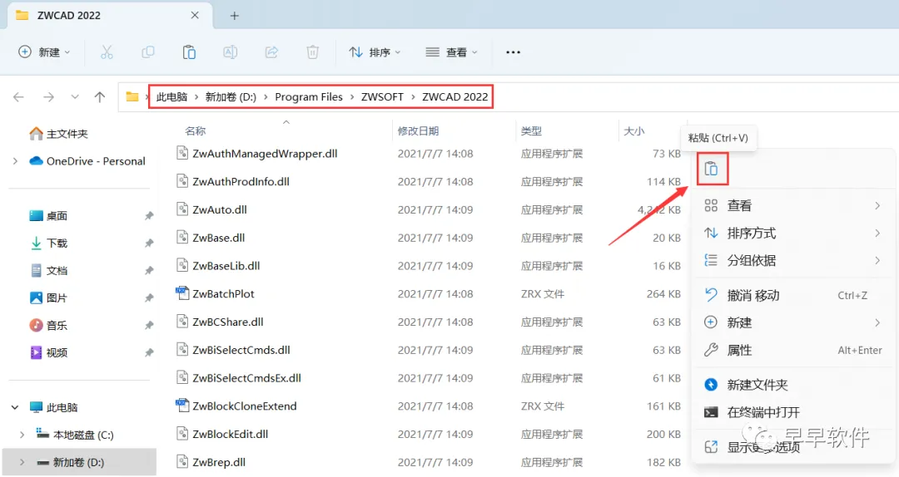
Task: Click the paste icon in context menu
Action: pos(712,169)
